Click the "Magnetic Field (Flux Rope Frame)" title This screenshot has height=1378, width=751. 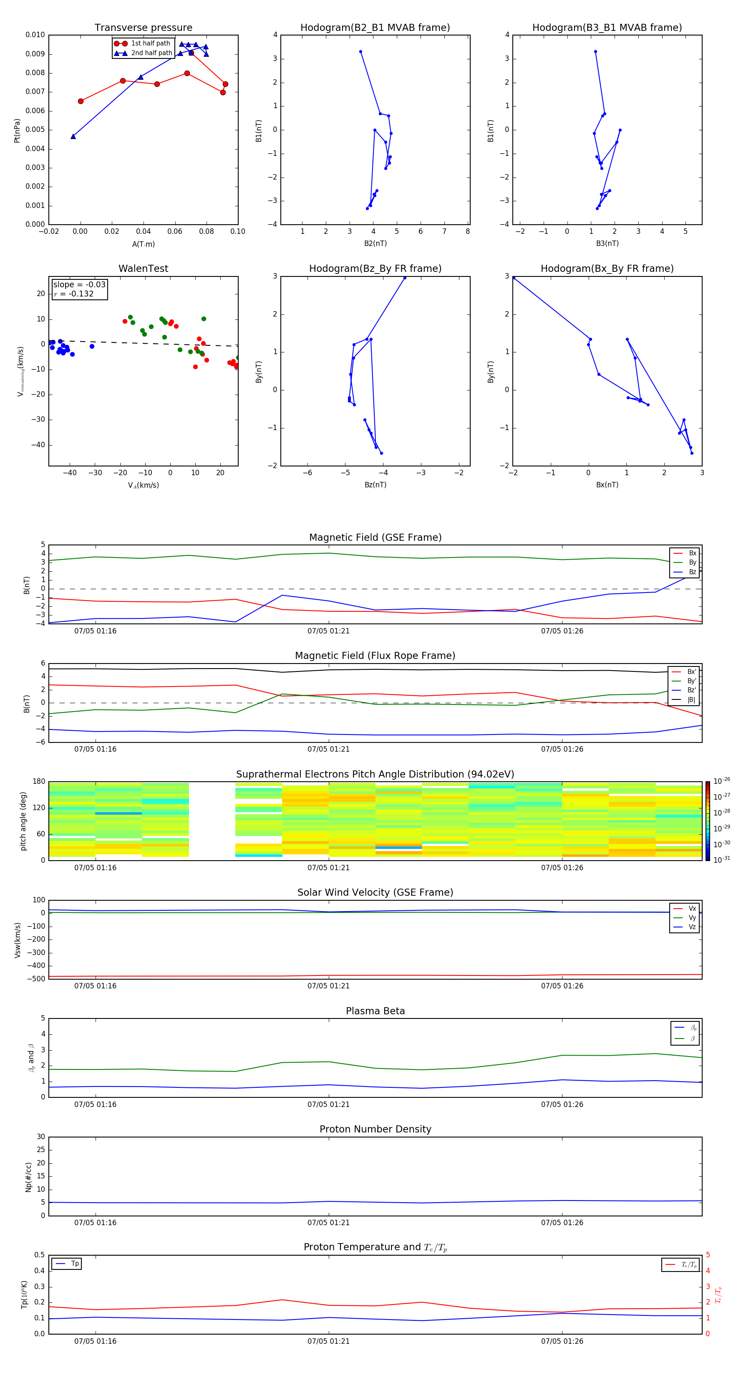click(375, 656)
